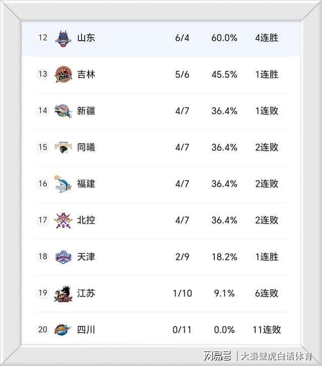Click the 4连胜 streak text
Image resolution: width=322 pixels, height=366 pixels.
[x=267, y=38]
